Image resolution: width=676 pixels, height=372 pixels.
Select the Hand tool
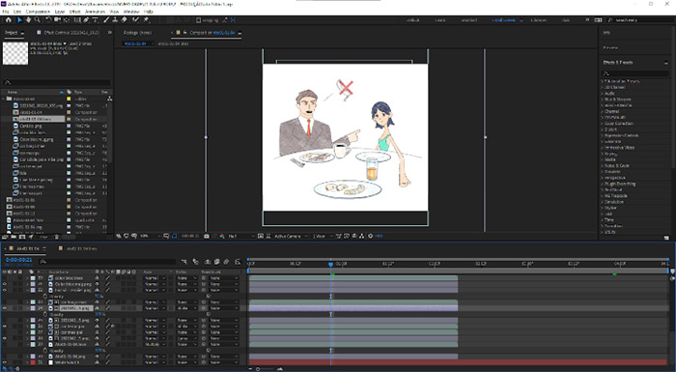pyautogui.click(x=28, y=20)
